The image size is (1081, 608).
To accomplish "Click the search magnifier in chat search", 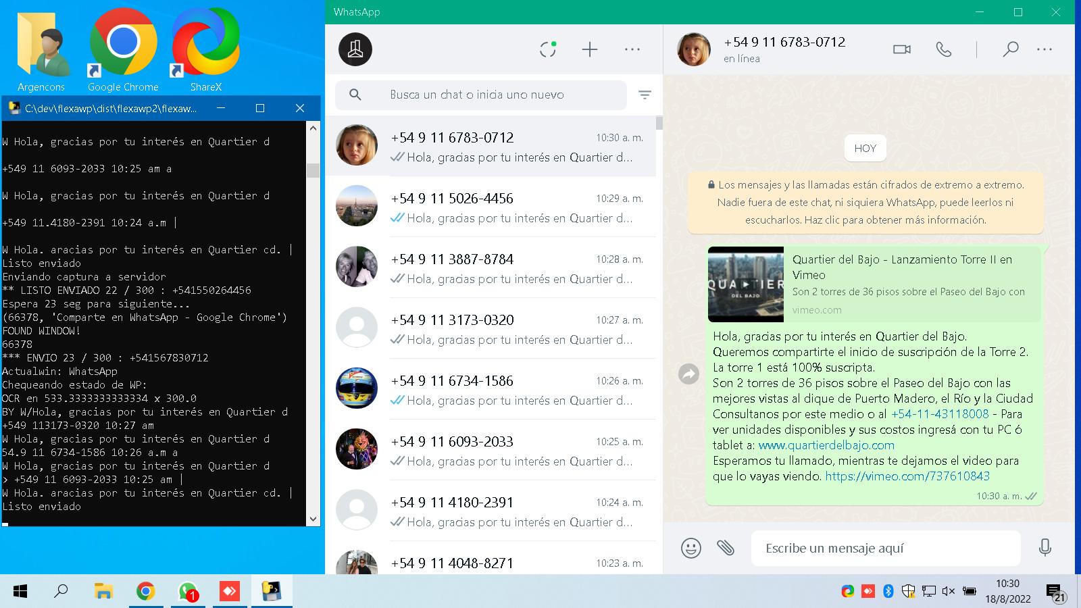I will [355, 95].
